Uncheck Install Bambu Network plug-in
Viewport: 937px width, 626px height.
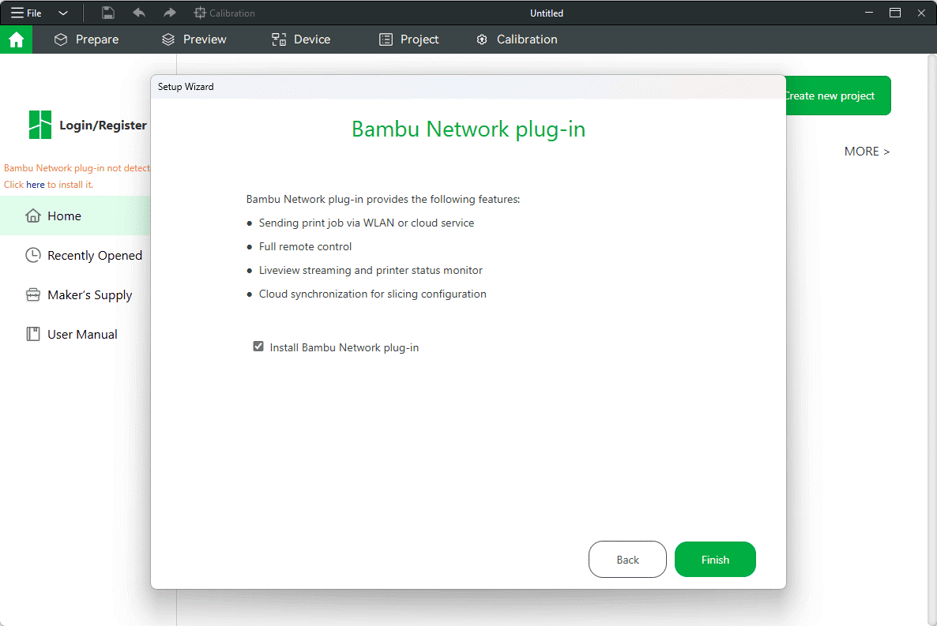(x=258, y=346)
